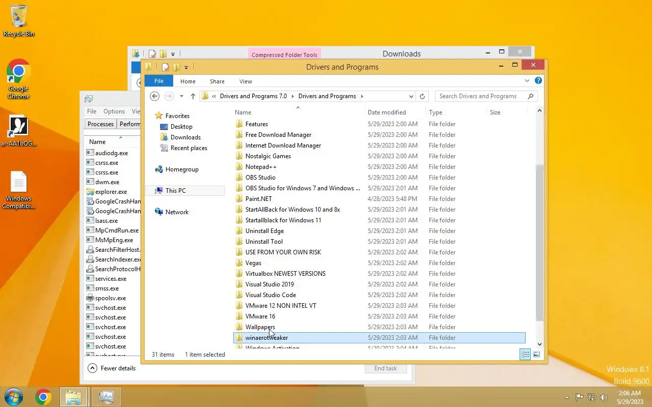Open the Vegas folder
Image resolution: width=652 pixels, height=407 pixels.
253,263
